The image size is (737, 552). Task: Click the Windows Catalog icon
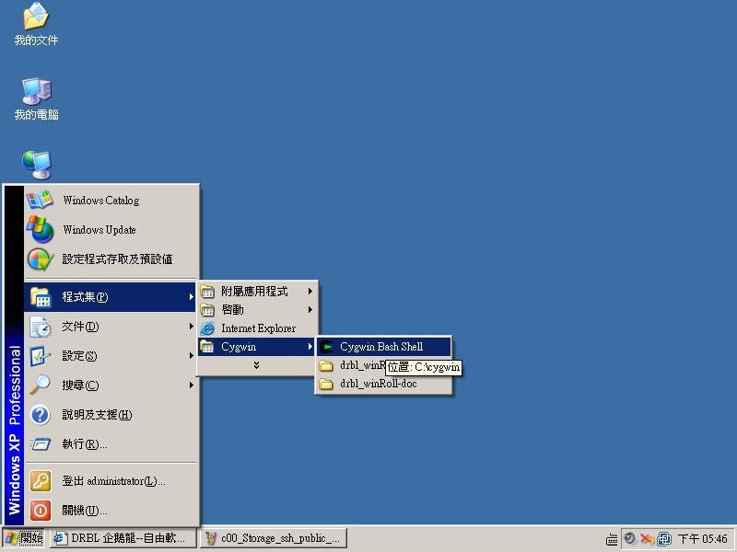41,201
